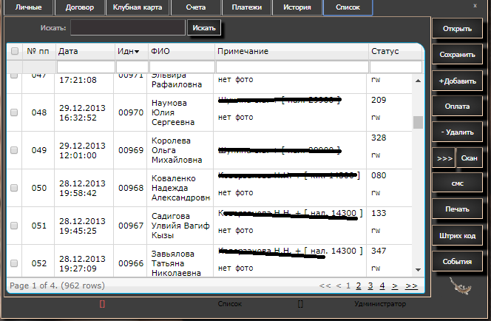Click the ID cell 00969
This screenshot has width=491, height=321.
[131, 150]
